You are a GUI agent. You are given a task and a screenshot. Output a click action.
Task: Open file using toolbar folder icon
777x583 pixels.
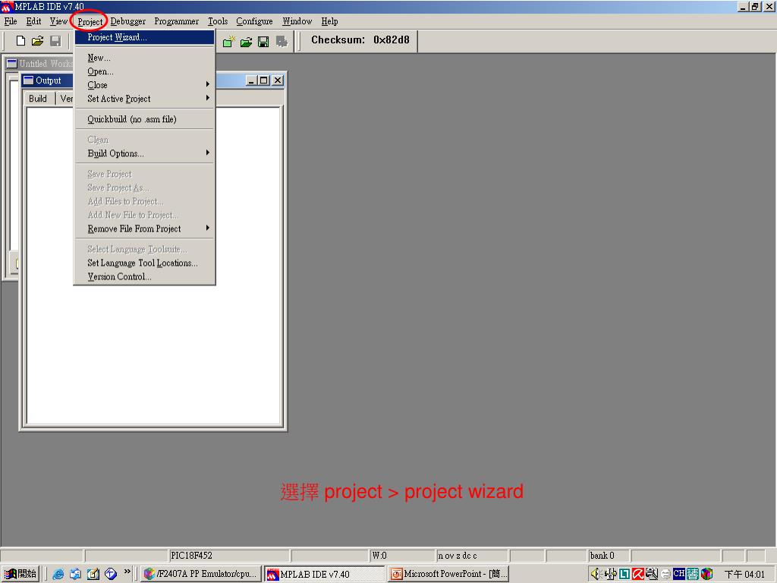pyautogui.click(x=38, y=41)
